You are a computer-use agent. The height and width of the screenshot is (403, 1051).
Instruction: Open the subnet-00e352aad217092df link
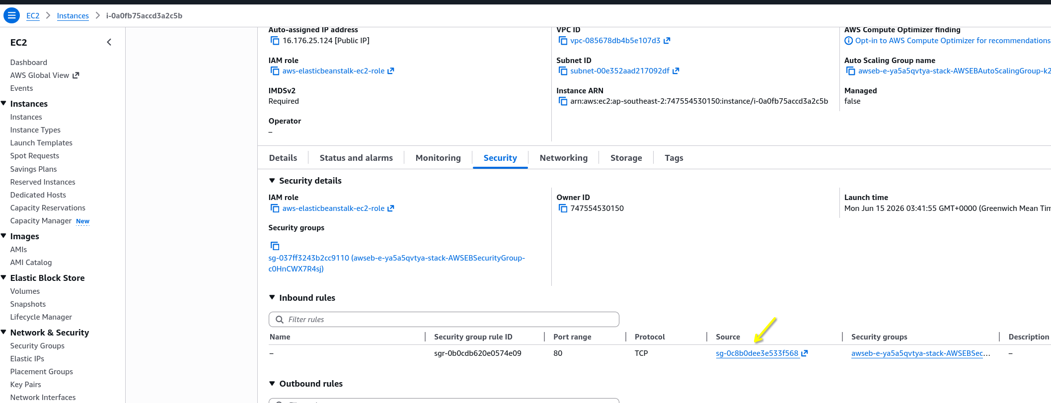point(620,71)
